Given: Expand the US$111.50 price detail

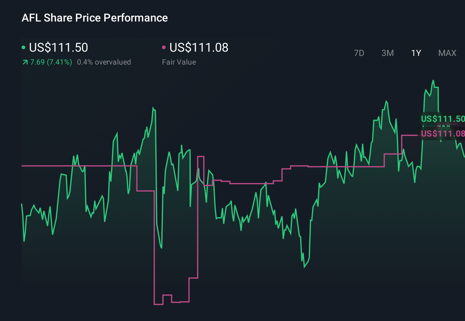Looking at the screenshot, I should 58,47.
